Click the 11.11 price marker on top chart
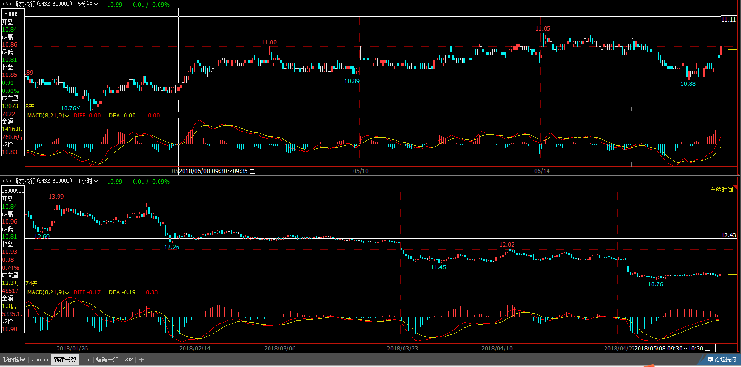Image resolution: width=741 pixels, height=367 pixels. tap(728, 20)
